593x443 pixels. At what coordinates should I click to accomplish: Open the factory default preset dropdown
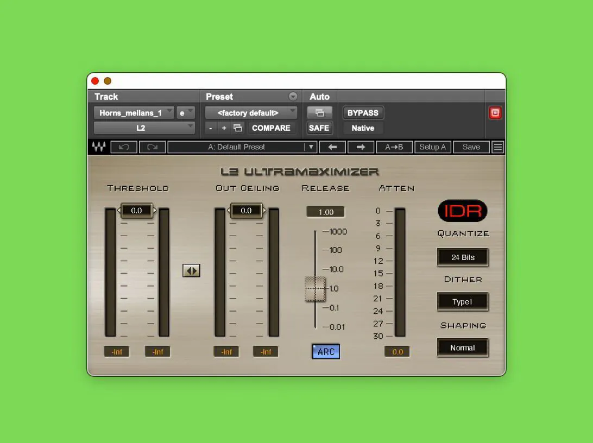pos(250,112)
